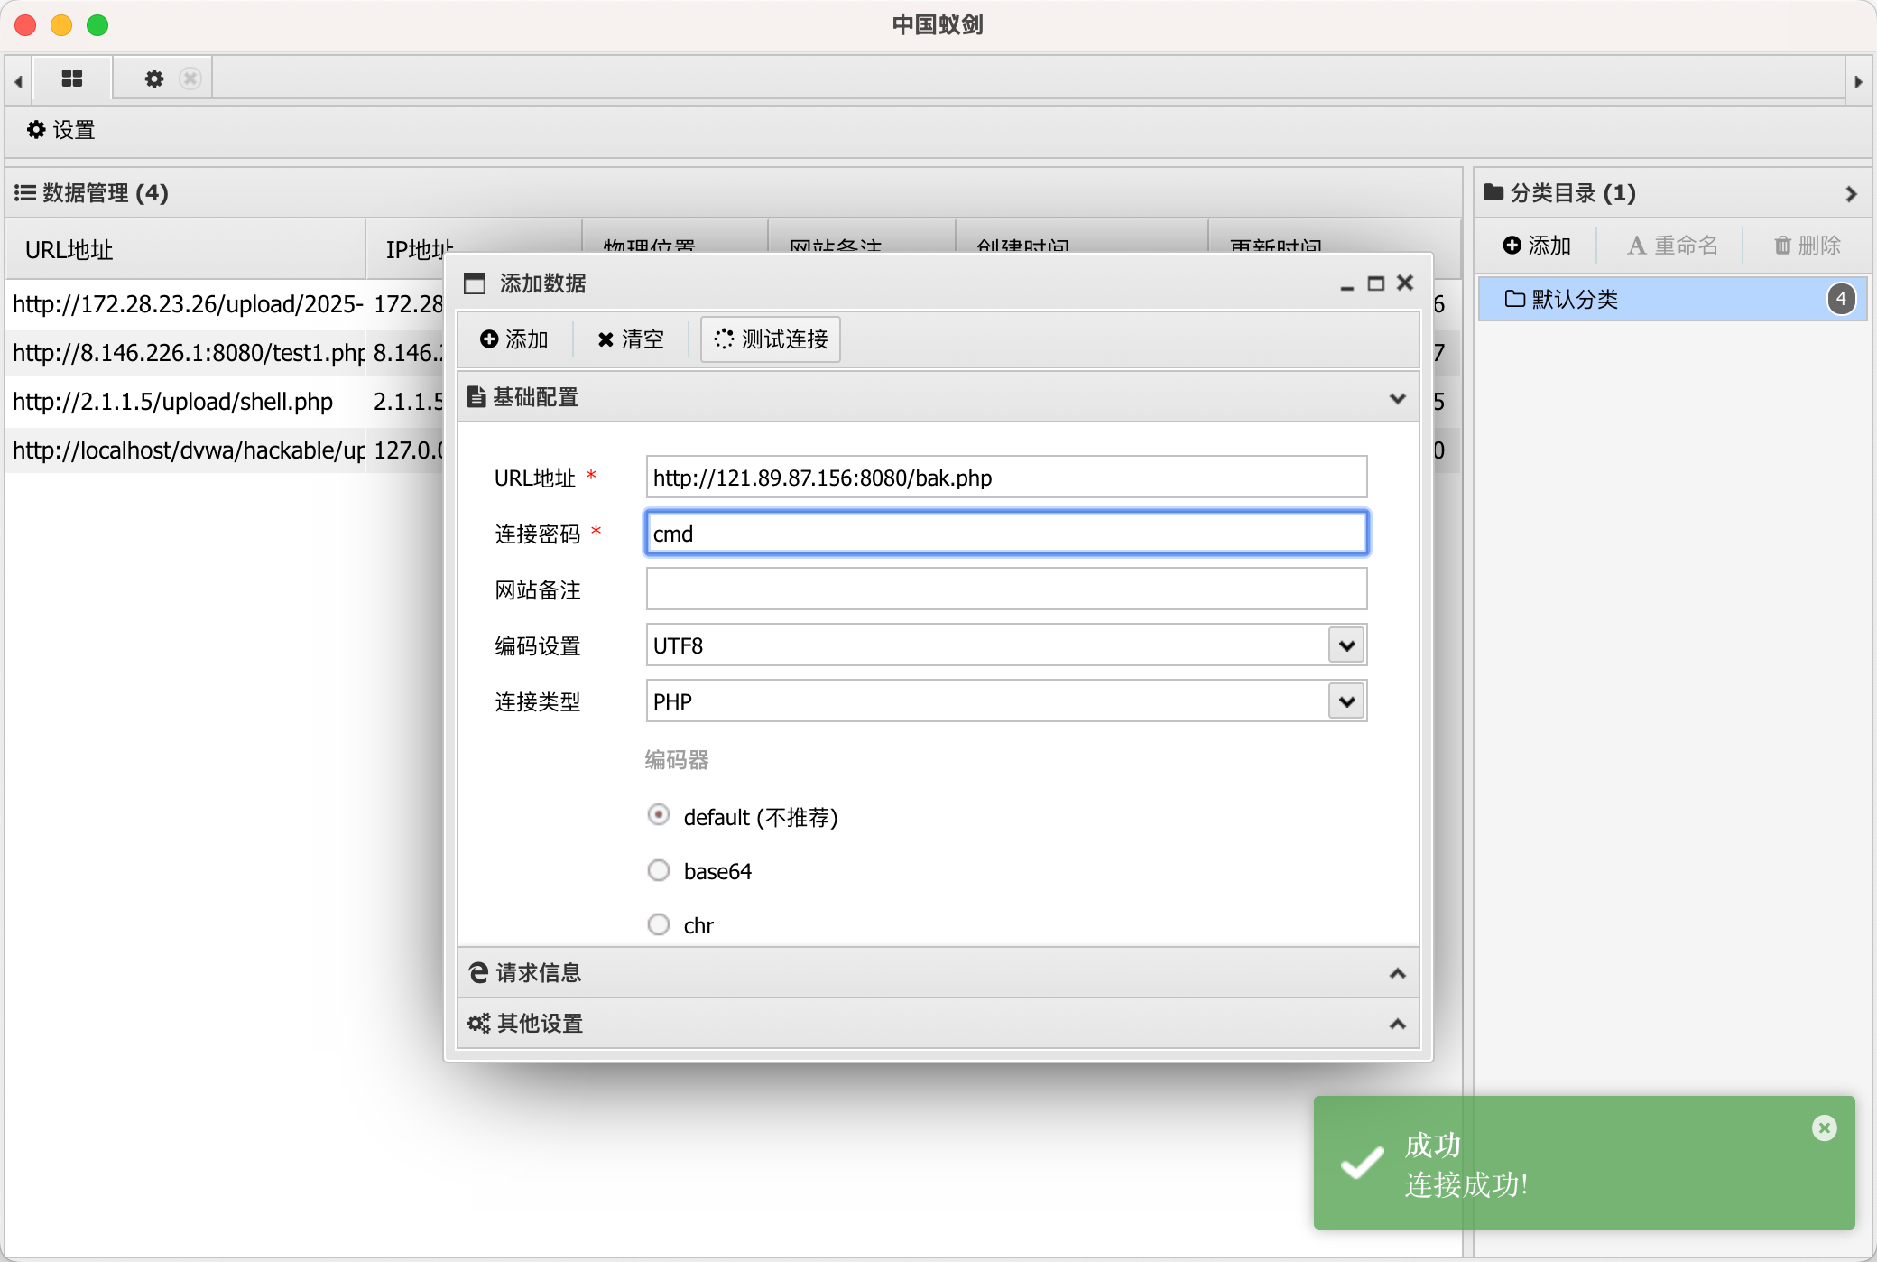
Task: Click the 添加 plus button in the dialog
Action: click(x=514, y=339)
